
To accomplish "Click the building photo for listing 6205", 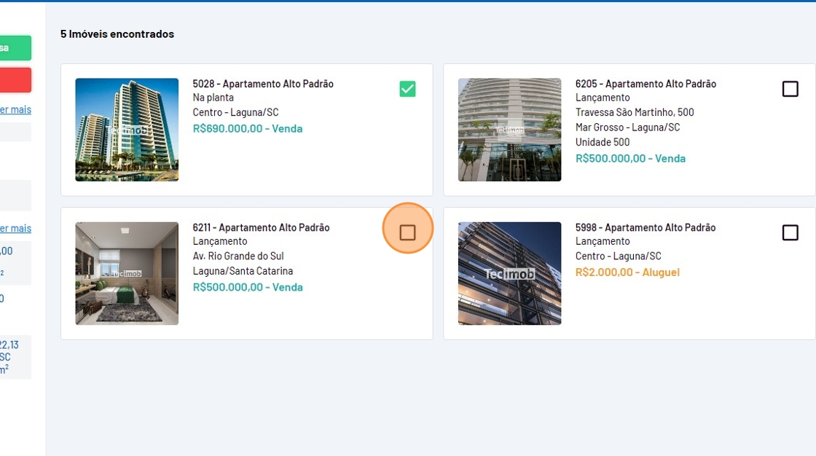I will coord(509,130).
